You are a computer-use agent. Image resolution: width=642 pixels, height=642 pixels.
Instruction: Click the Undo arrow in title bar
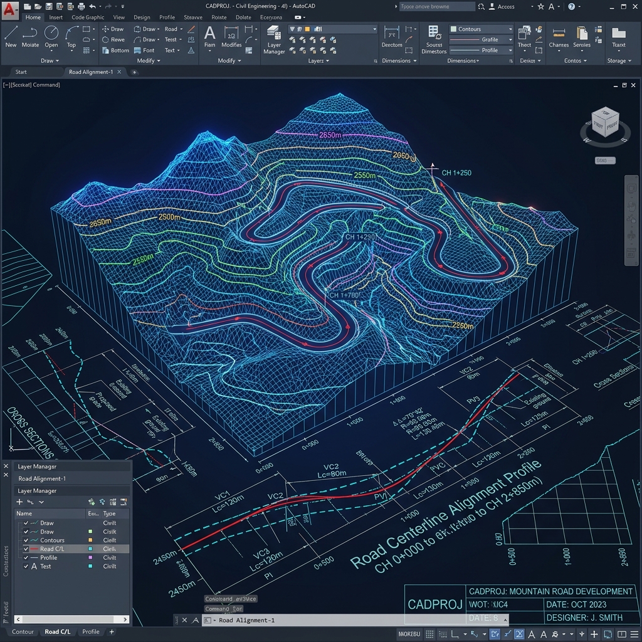(92, 6)
